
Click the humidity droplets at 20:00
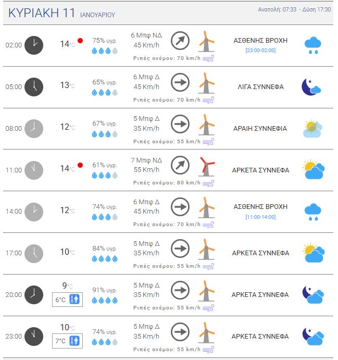[105, 301]
